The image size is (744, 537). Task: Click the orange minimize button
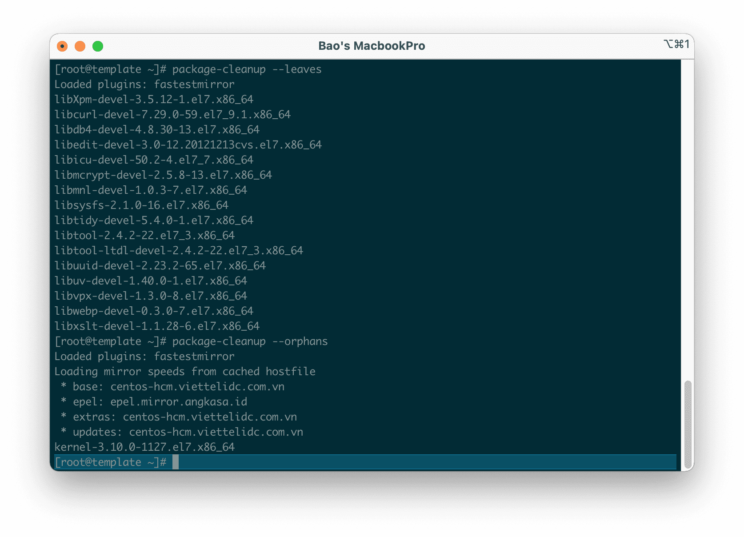pos(80,46)
